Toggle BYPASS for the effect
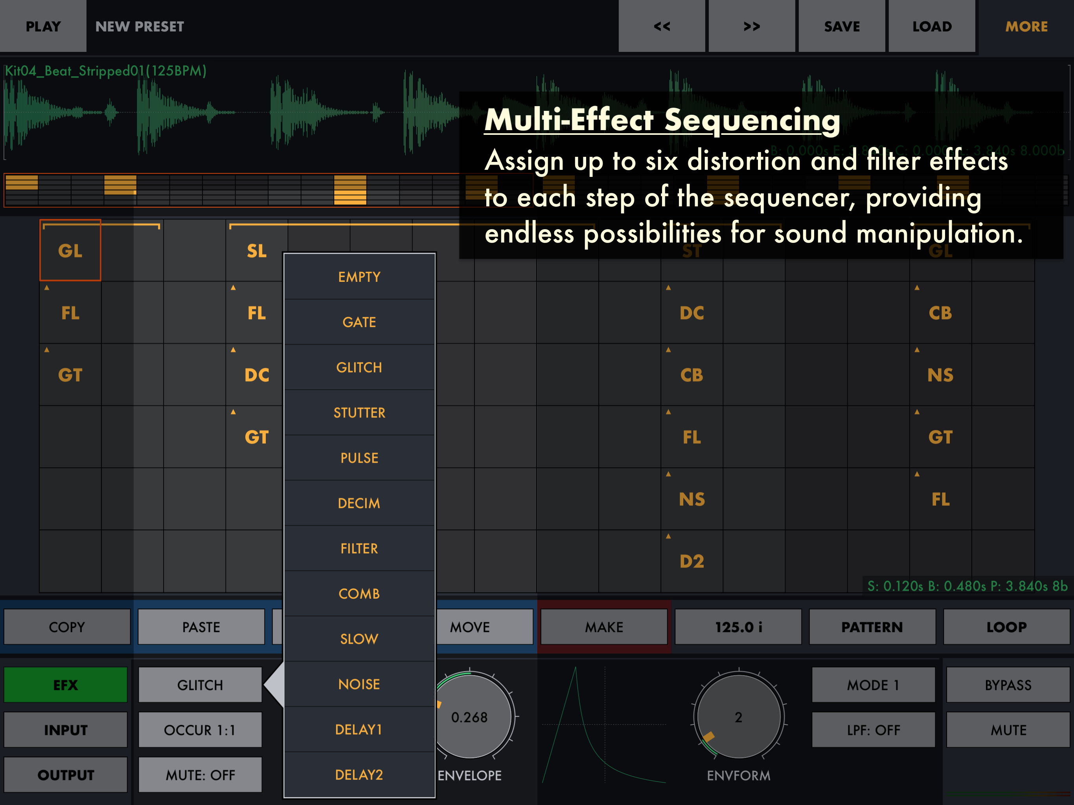 click(1008, 685)
